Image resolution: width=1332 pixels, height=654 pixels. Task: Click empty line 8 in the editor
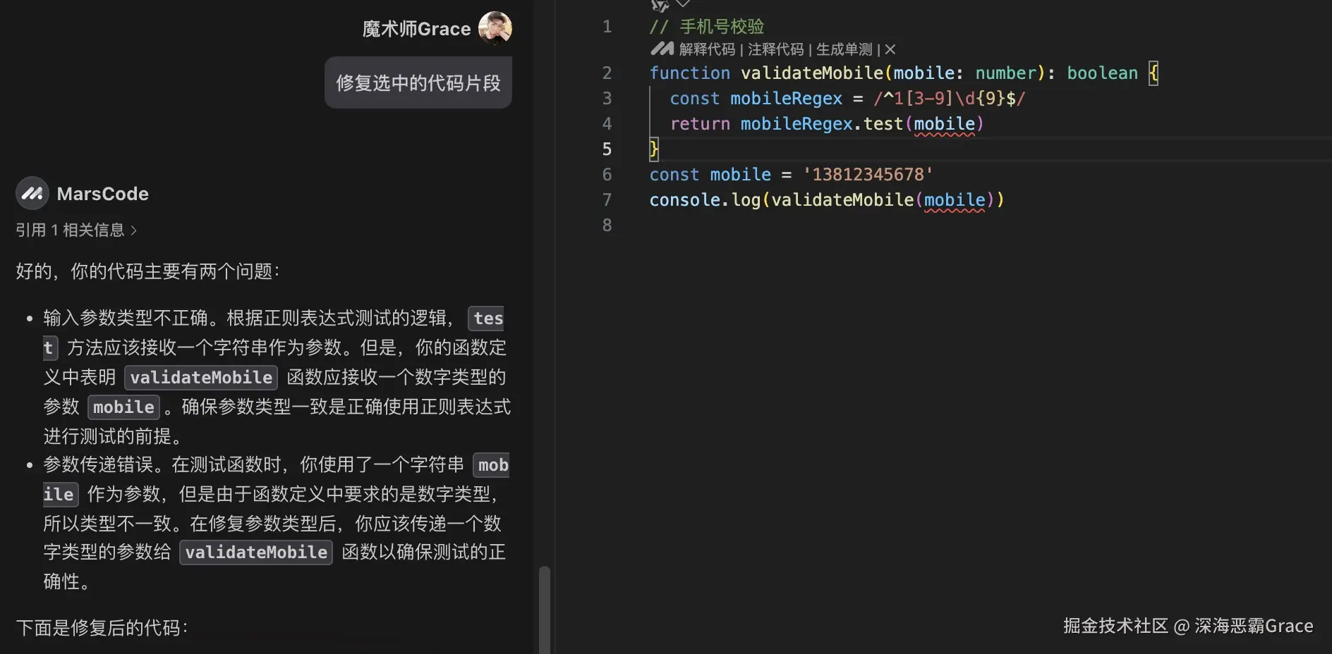pos(988,225)
